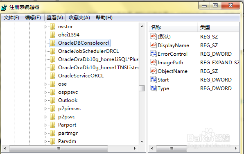Click the p2pimsvc folder icon
Image resolution: width=244 pixels, height=154 pixels.
(x=52, y=109)
